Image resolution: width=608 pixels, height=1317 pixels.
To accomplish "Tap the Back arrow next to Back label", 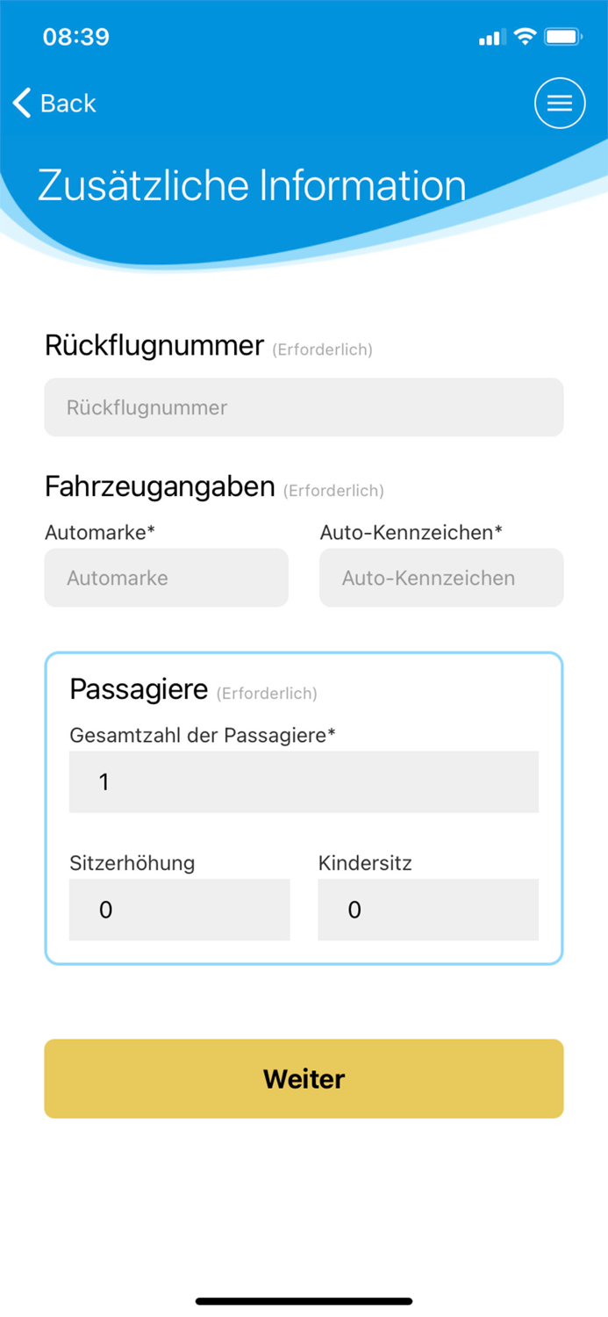I will click(21, 103).
